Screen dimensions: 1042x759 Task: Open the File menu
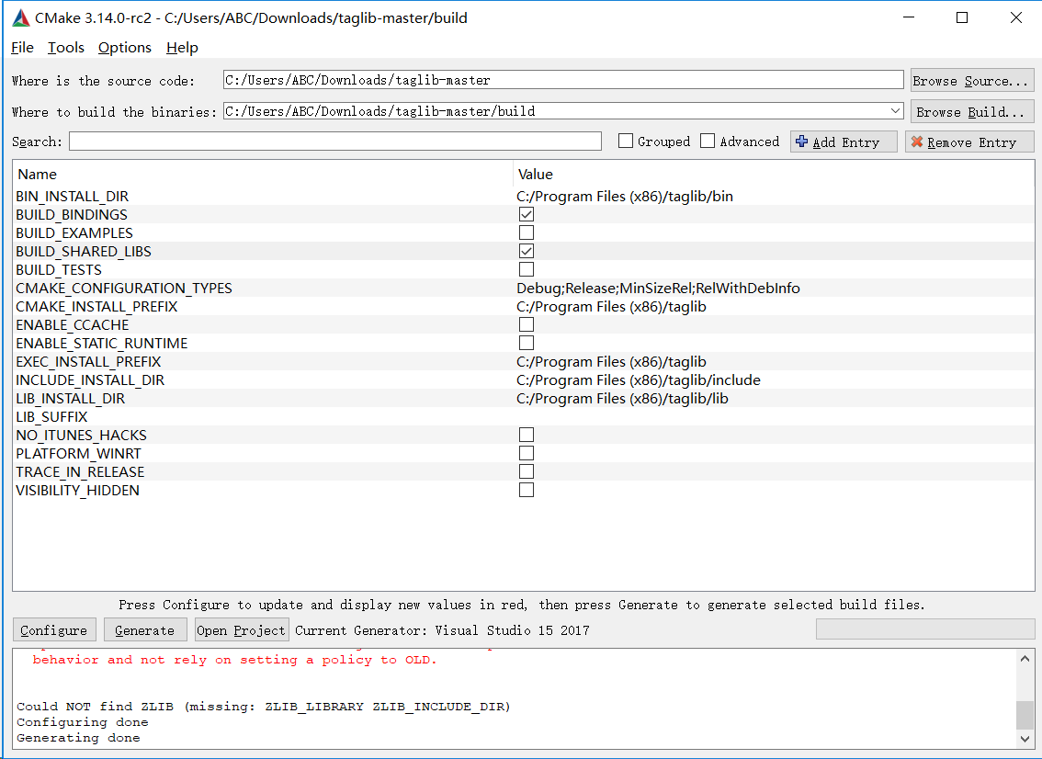21,47
